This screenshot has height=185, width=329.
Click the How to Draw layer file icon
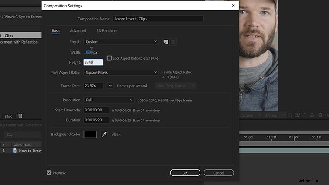pyautogui.click(x=15, y=151)
